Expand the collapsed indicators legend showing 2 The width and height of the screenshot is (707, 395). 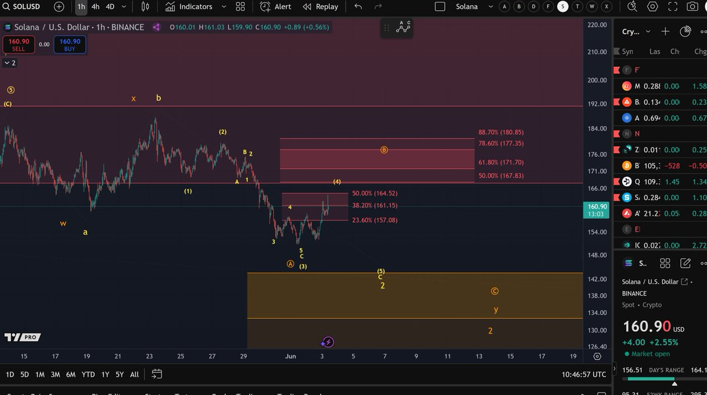pyautogui.click(x=10, y=62)
